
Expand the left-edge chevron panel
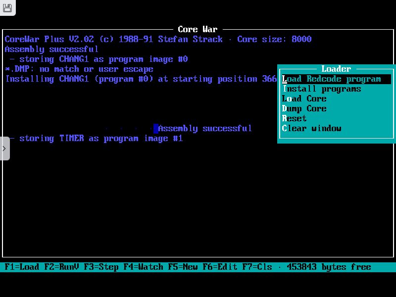point(4,148)
